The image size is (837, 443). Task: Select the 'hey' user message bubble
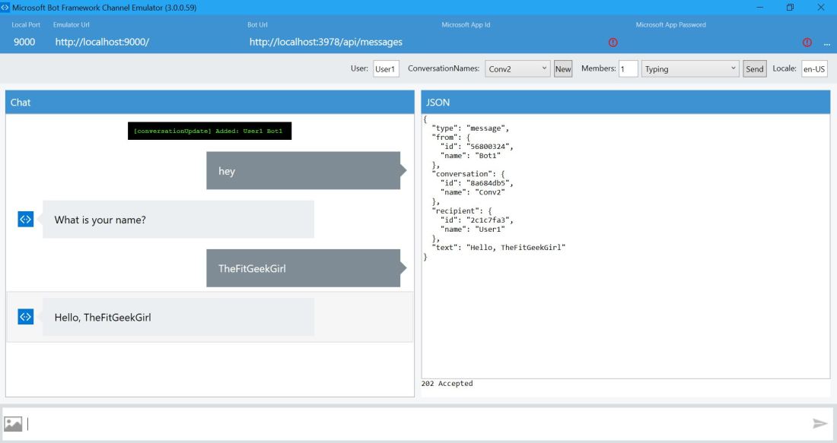click(303, 171)
